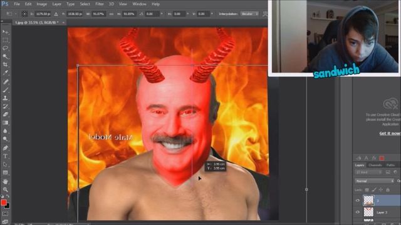Toggle lock image pixels brush icon

[x=374, y=189]
